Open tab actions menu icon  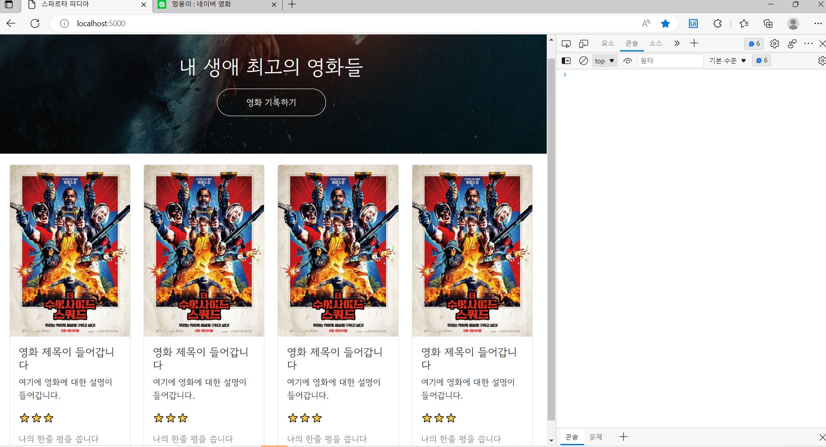[x=9, y=5]
